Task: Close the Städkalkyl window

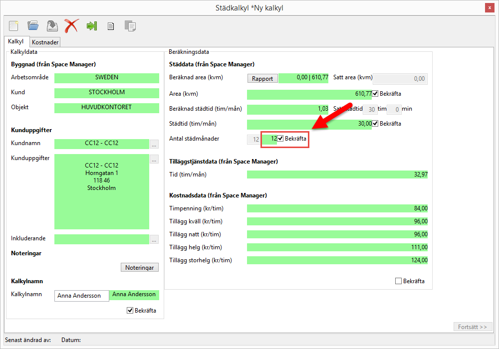Action: pyautogui.click(x=490, y=8)
